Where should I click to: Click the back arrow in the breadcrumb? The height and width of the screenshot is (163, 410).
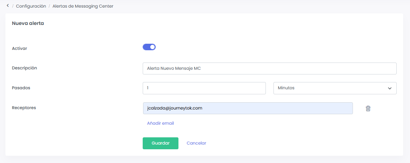coord(8,6)
